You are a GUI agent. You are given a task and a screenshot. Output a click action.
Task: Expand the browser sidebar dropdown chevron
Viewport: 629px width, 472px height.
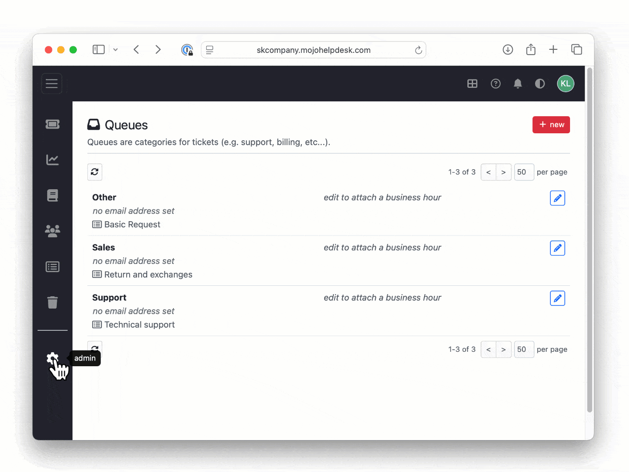click(x=115, y=50)
